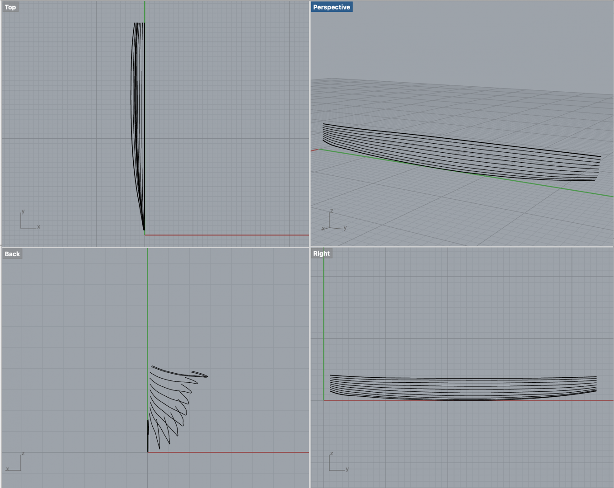The height and width of the screenshot is (488, 614).
Task: Click the divider between Top and Perspective viewports
Action: click(310, 122)
